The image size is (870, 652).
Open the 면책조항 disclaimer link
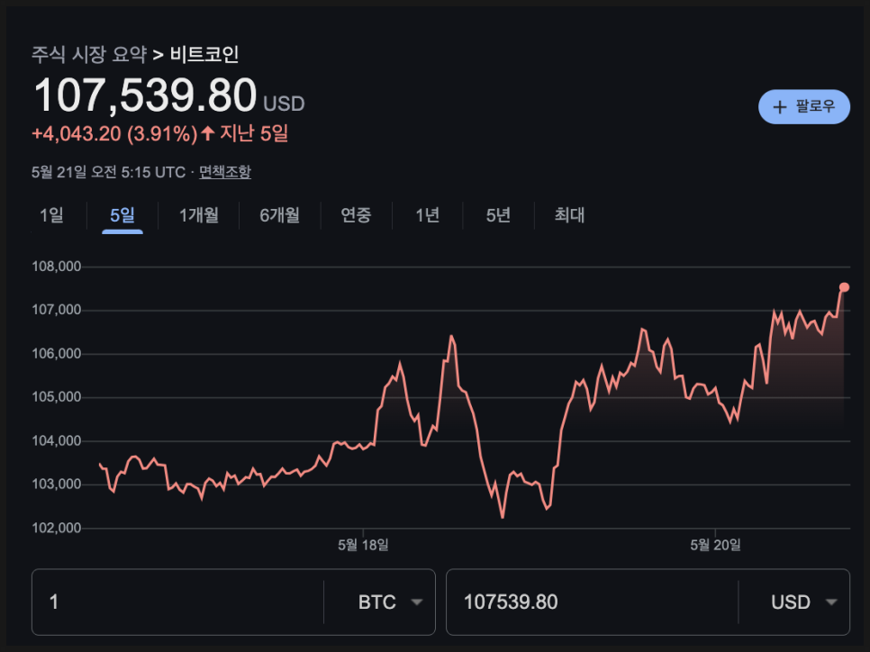(225, 172)
